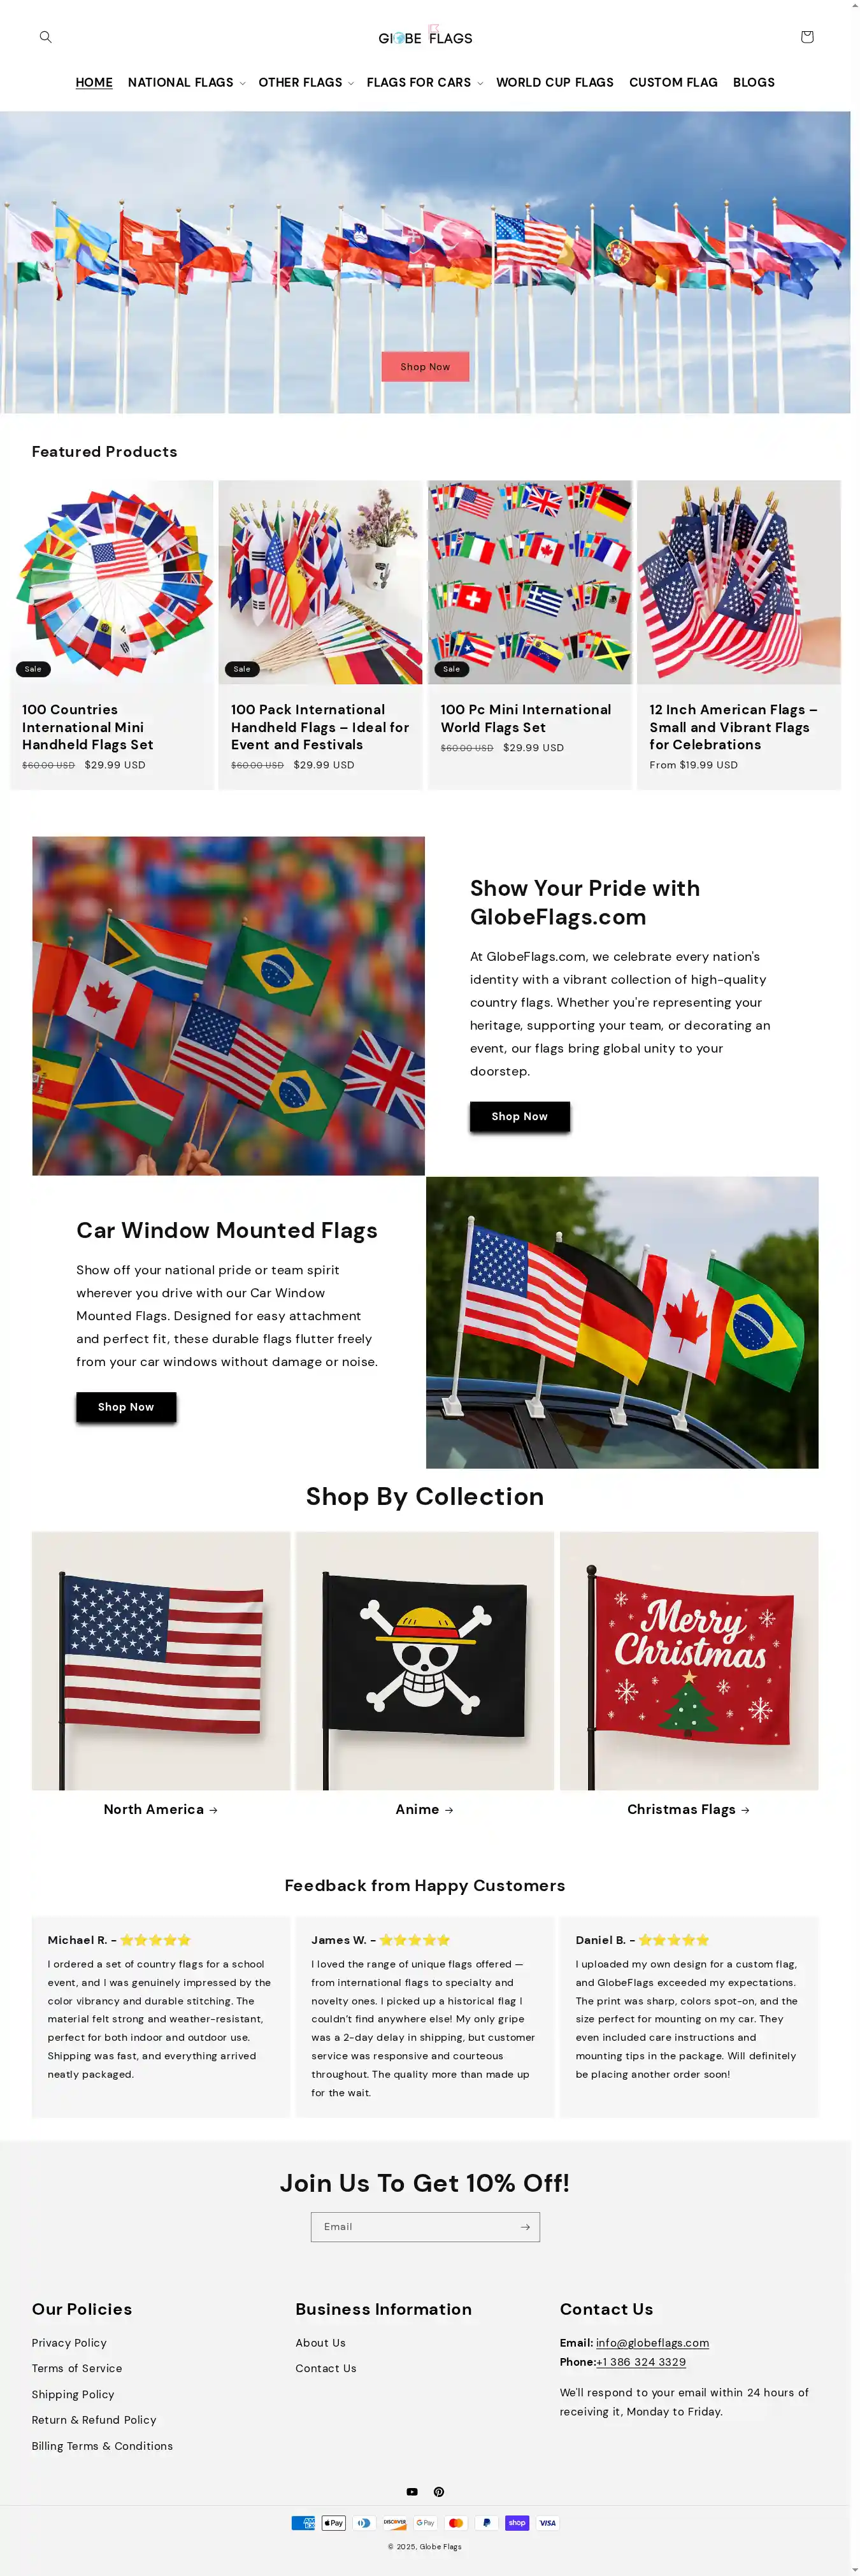Open the World Cup Flags menu item

tap(555, 82)
